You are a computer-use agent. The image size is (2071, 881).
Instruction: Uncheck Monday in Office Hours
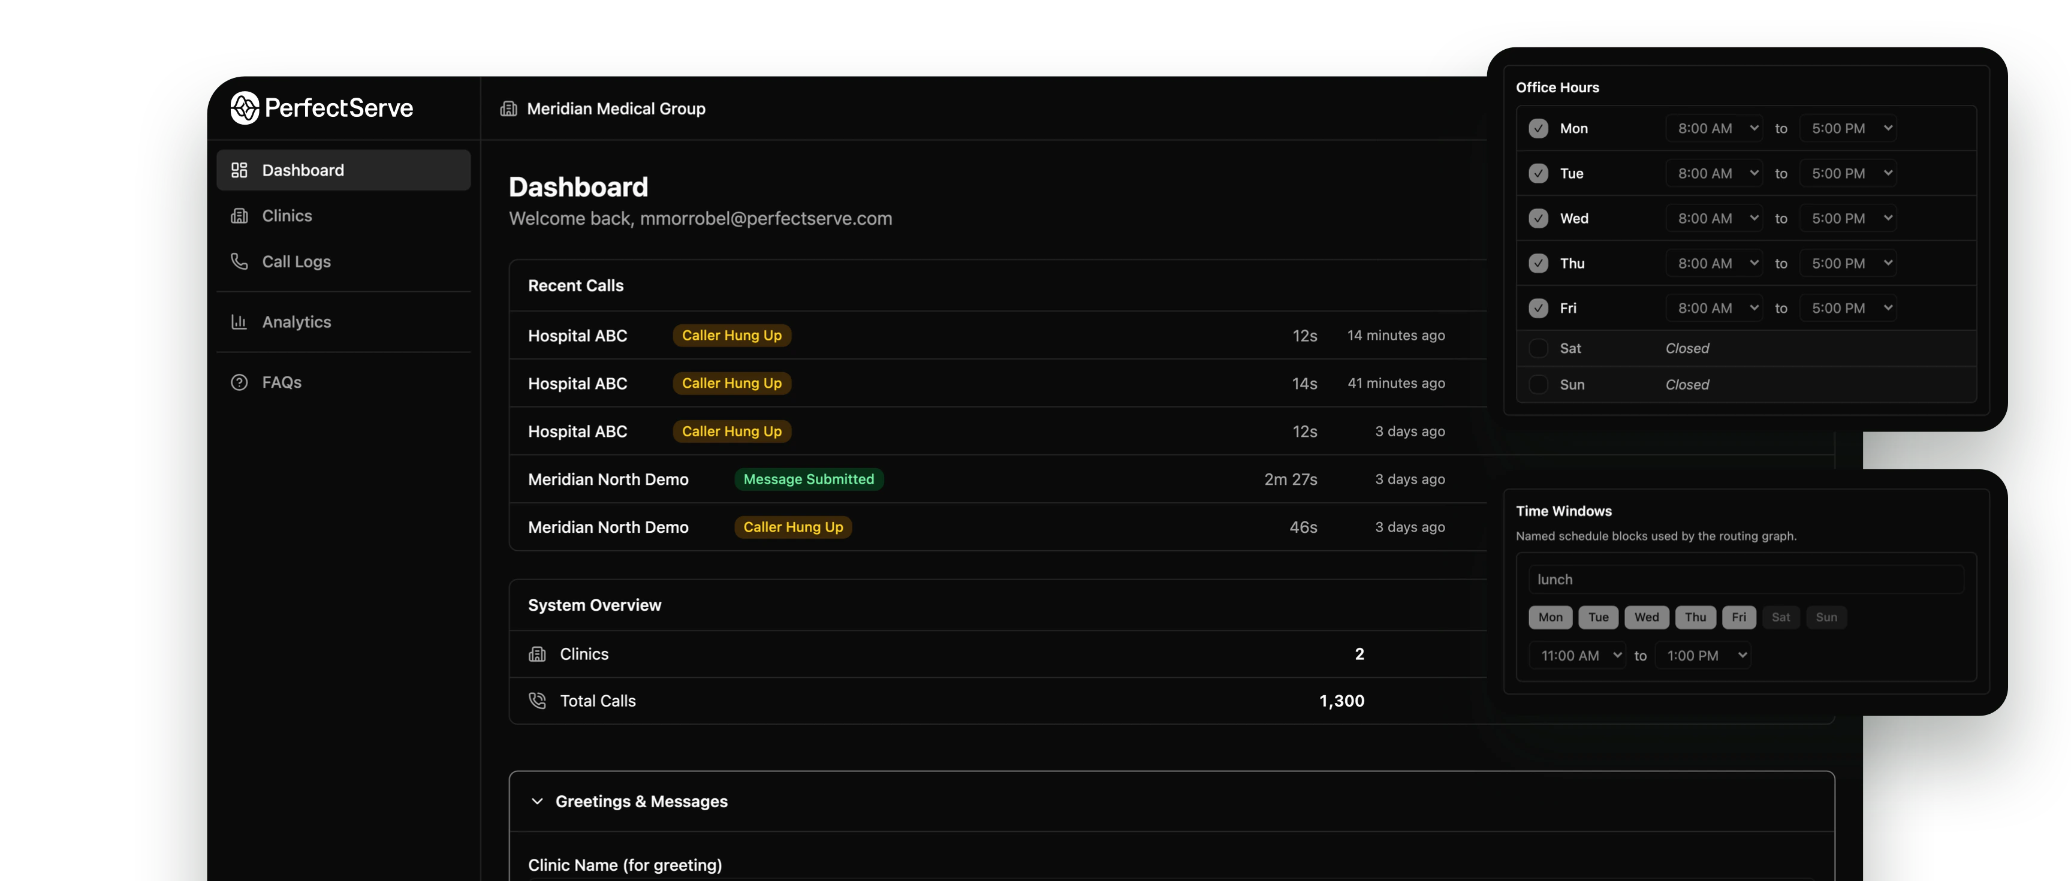(x=1538, y=129)
